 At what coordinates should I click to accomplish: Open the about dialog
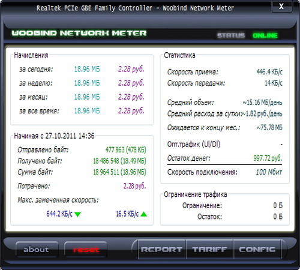click(37, 249)
